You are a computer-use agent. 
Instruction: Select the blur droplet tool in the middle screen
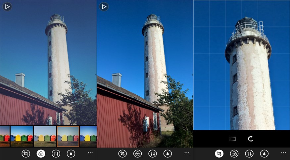(x=168, y=153)
